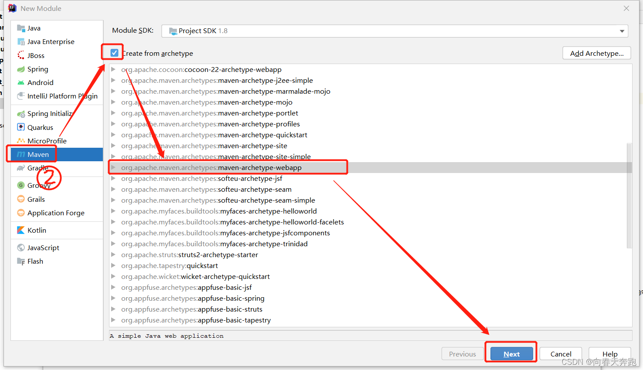
Task: Expand cocoon-22-archetype-webapp node
Action: tap(113, 69)
